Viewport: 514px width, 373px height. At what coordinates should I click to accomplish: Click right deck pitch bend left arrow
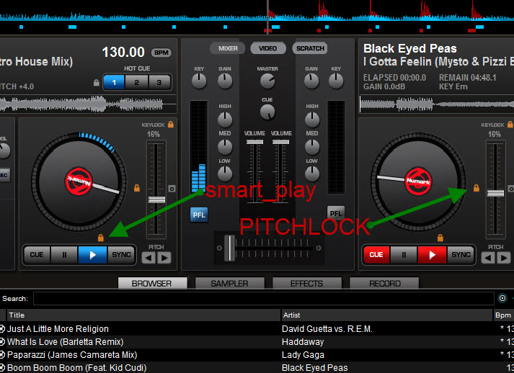point(489,258)
